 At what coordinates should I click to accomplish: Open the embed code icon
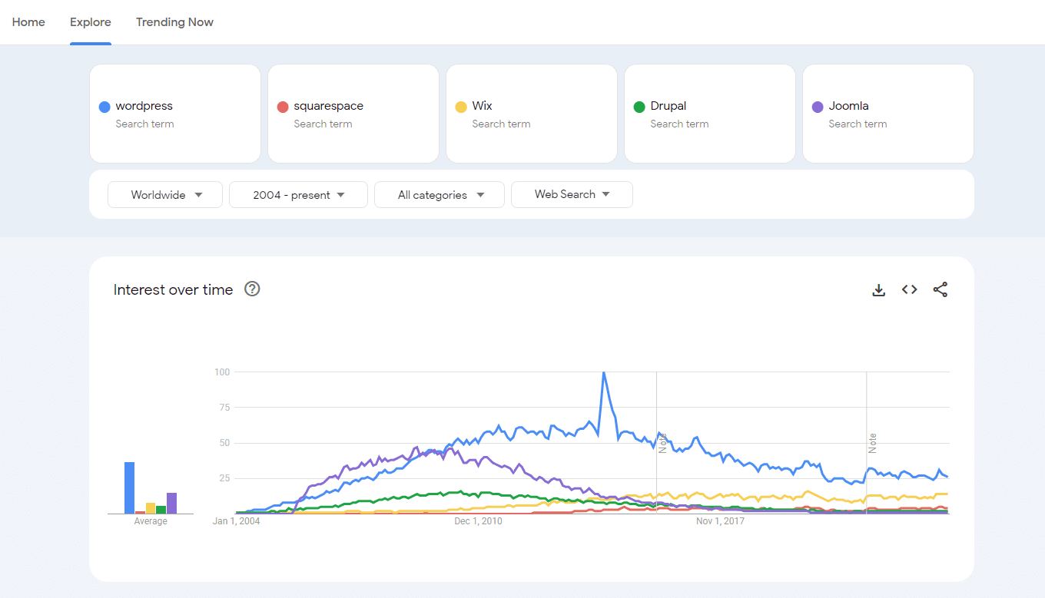click(x=910, y=289)
